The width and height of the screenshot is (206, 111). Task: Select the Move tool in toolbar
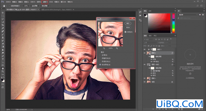tap(3, 13)
